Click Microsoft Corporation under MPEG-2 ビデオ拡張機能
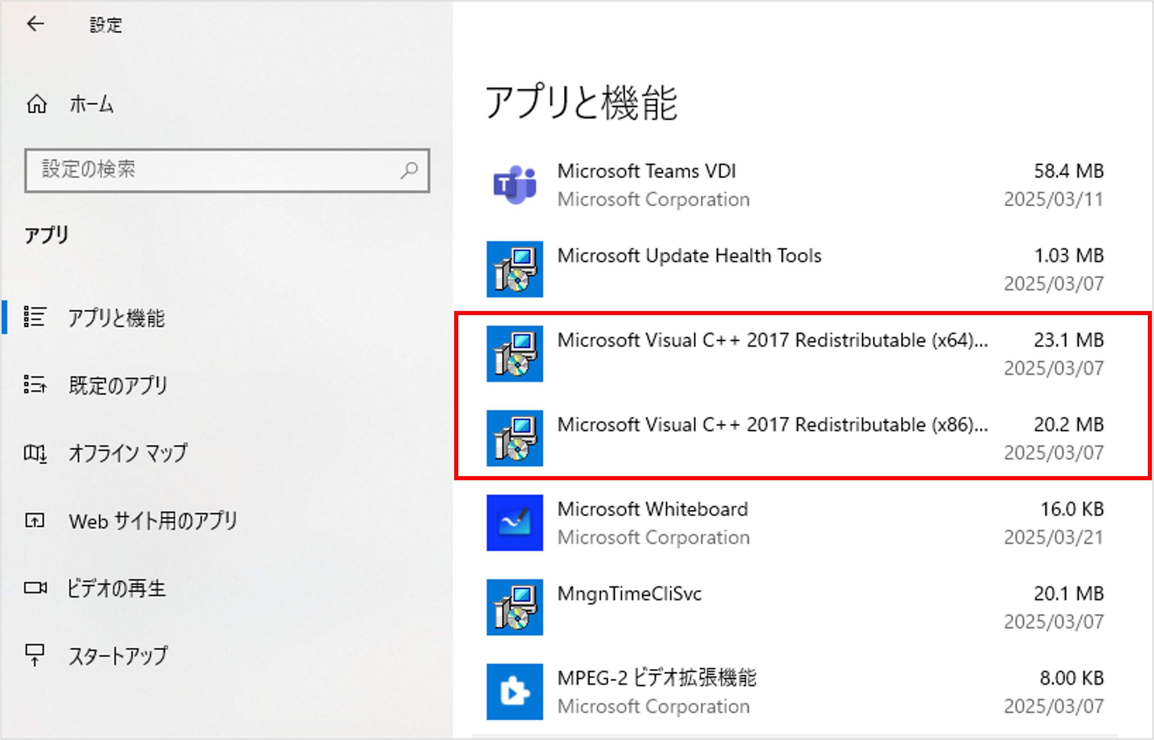Viewport: 1154px width, 740px height. 653,707
